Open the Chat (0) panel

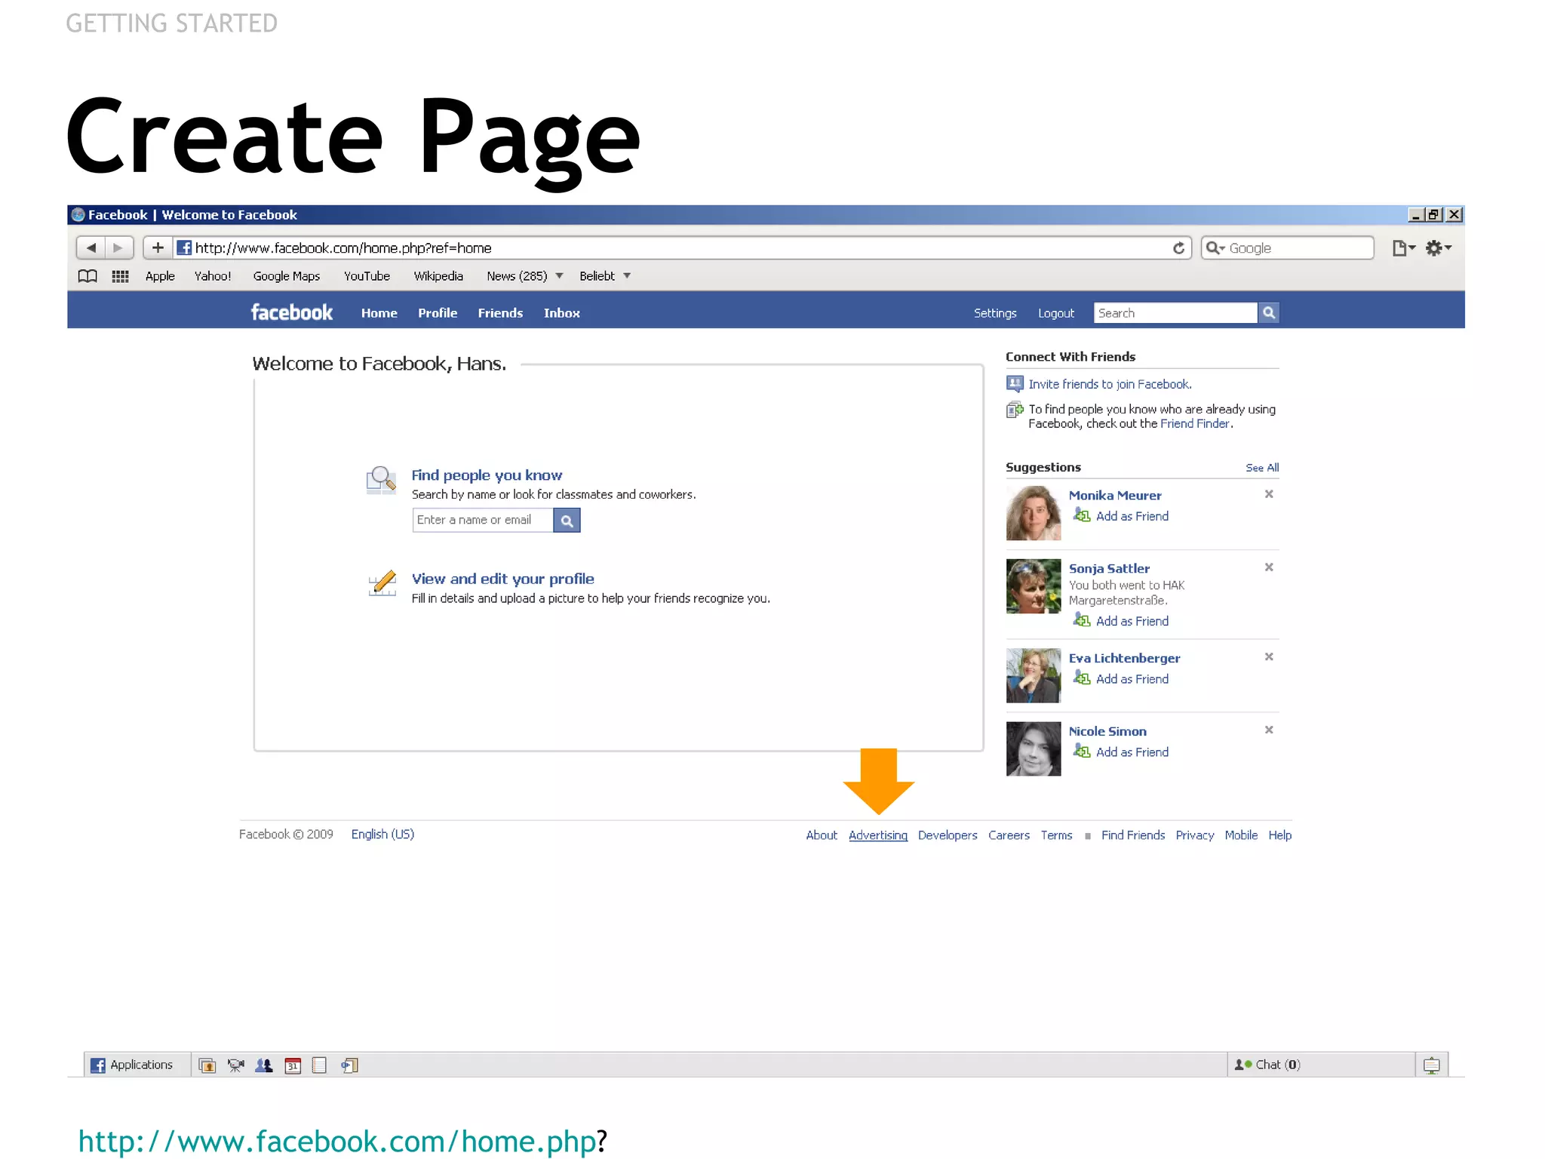click(x=1320, y=1065)
